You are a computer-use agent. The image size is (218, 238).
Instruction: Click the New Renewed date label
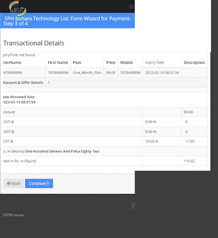[19, 97]
